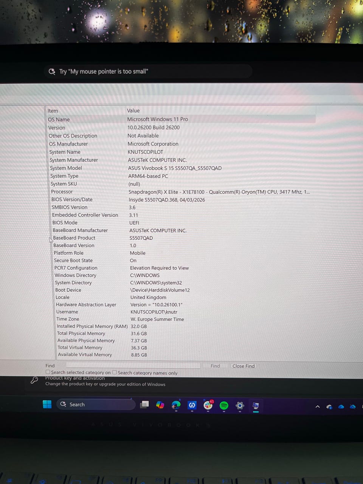
Task: Select the OS Name row
Action: pyautogui.click(x=181, y=119)
